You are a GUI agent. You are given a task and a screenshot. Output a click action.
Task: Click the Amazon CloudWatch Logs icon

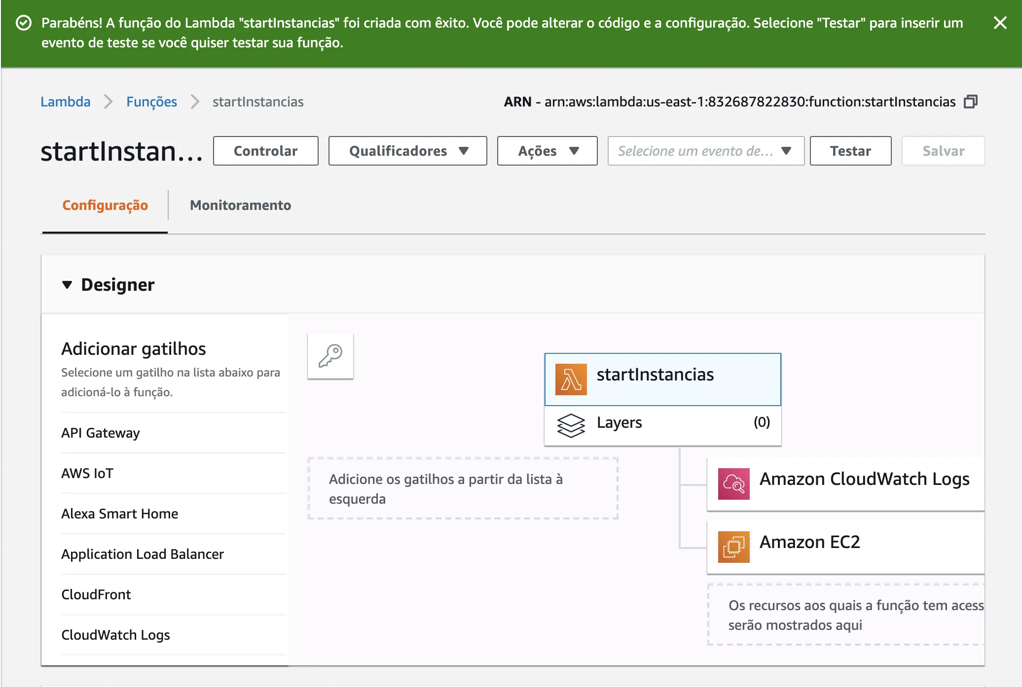pos(733,484)
